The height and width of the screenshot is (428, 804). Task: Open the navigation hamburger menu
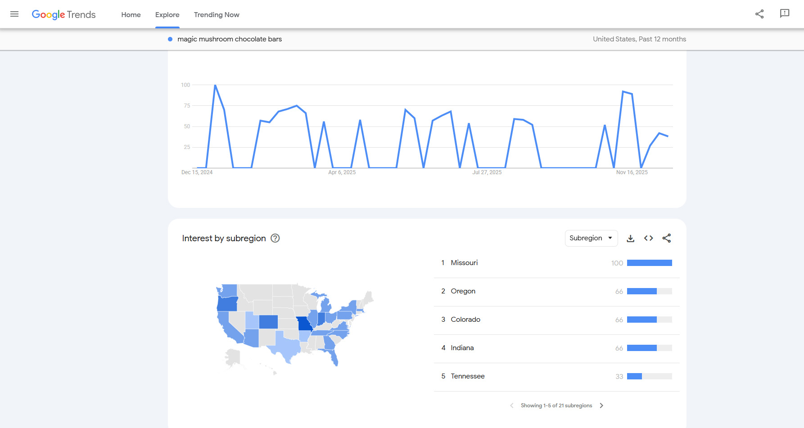(14, 14)
